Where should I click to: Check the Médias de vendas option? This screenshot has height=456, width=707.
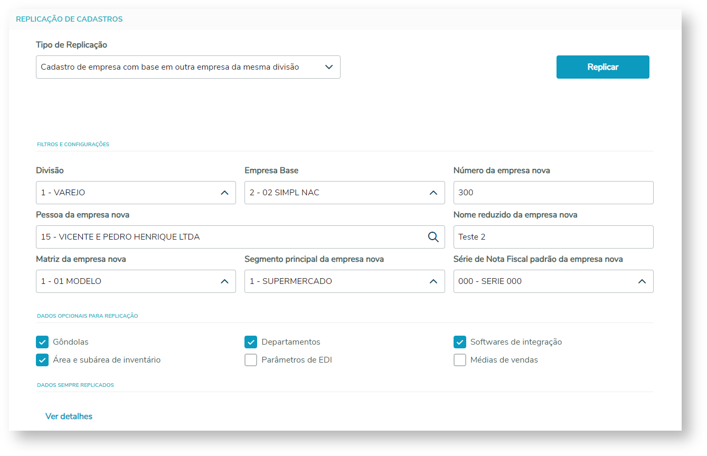460,360
